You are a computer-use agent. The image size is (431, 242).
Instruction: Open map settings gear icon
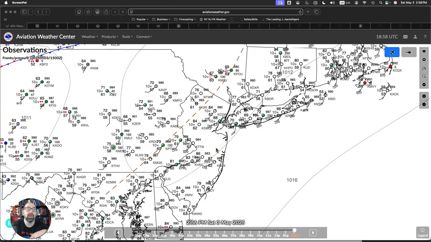coord(424,60)
